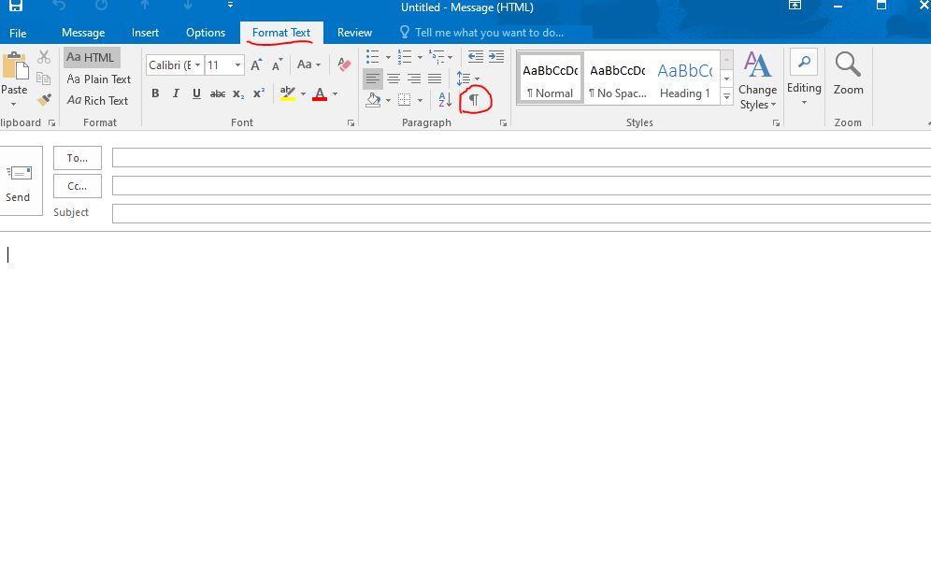The width and height of the screenshot is (931, 588).
Task: Toggle Bold formatting
Action: pos(155,93)
